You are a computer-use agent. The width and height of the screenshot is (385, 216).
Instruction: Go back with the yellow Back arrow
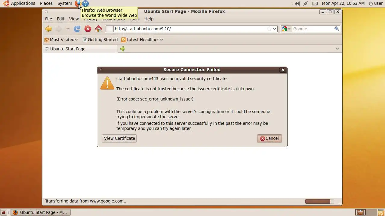coord(48,29)
